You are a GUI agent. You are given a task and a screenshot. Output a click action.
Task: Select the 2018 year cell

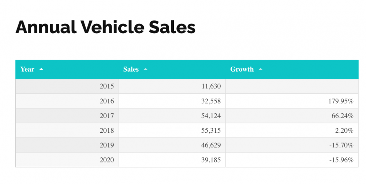(x=107, y=130)
